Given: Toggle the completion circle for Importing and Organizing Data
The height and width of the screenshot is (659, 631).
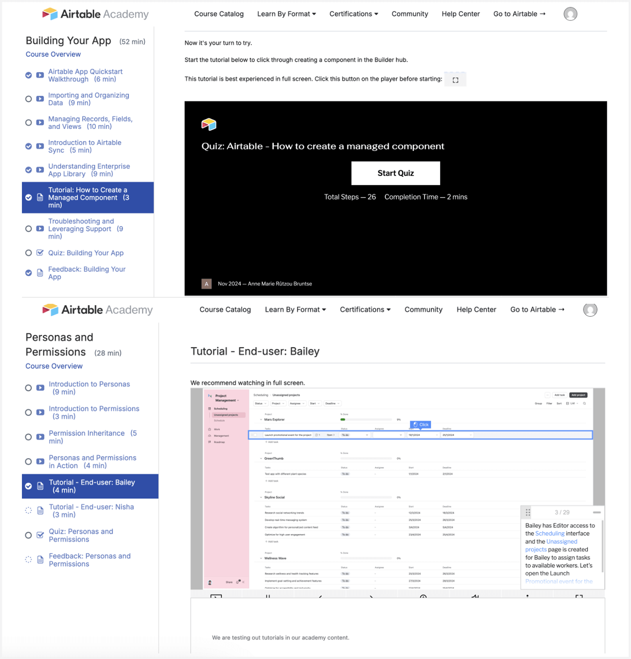Looking at the screenshot, I should point(29,99).
